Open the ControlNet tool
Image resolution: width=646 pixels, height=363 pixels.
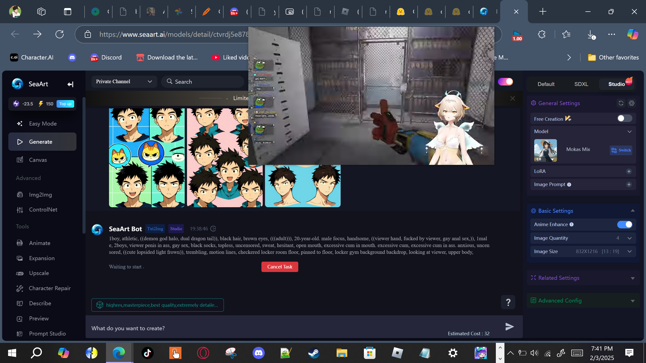click(x=42, y=209)
